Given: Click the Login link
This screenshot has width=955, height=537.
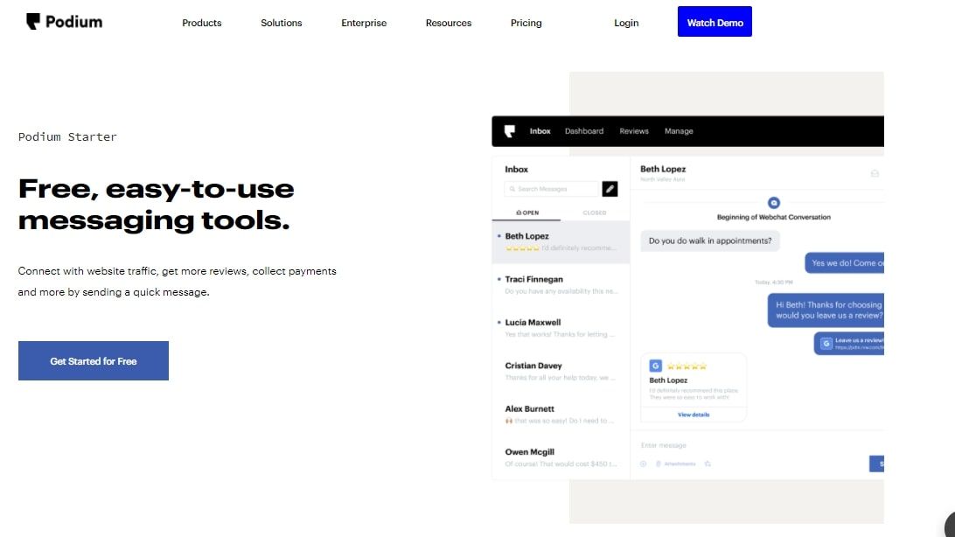Looking at the screenshot, I should 626,23.
